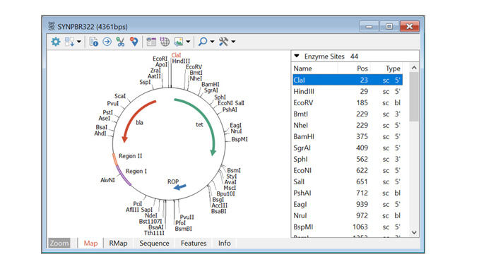Select the SphI row in enzyme list

tap(348, 159)
